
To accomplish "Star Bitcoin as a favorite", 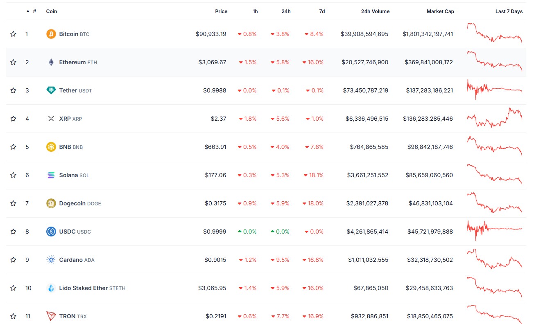I will pos(14,34).
